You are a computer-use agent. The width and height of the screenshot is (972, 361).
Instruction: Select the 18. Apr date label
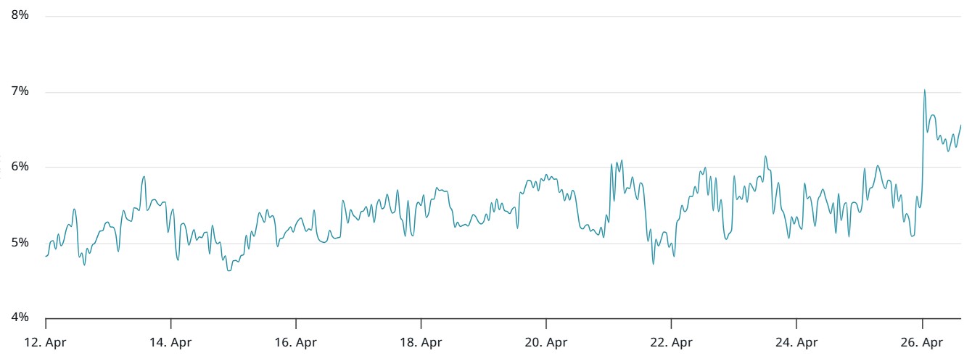421,341
